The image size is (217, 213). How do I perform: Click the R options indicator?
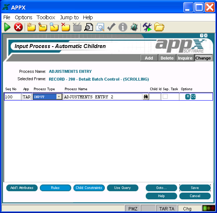187,97
